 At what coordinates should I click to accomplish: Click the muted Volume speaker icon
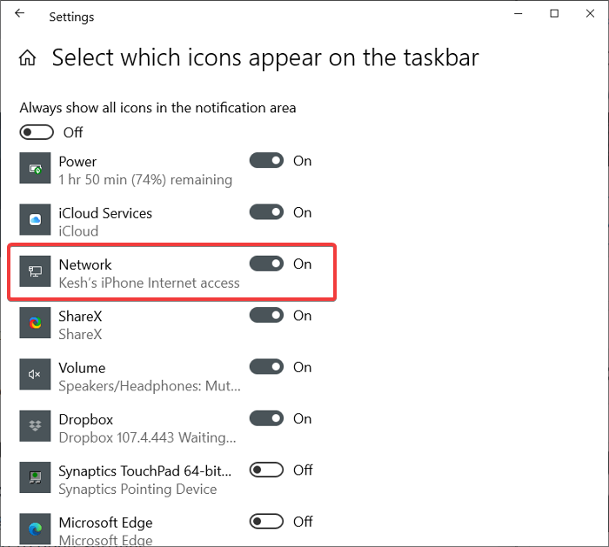[x=36, y=374]
